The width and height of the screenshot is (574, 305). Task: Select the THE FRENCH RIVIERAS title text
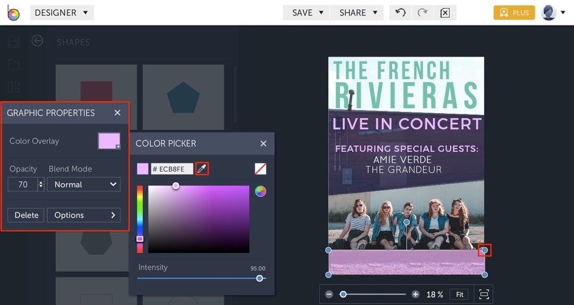click(406, 85)
